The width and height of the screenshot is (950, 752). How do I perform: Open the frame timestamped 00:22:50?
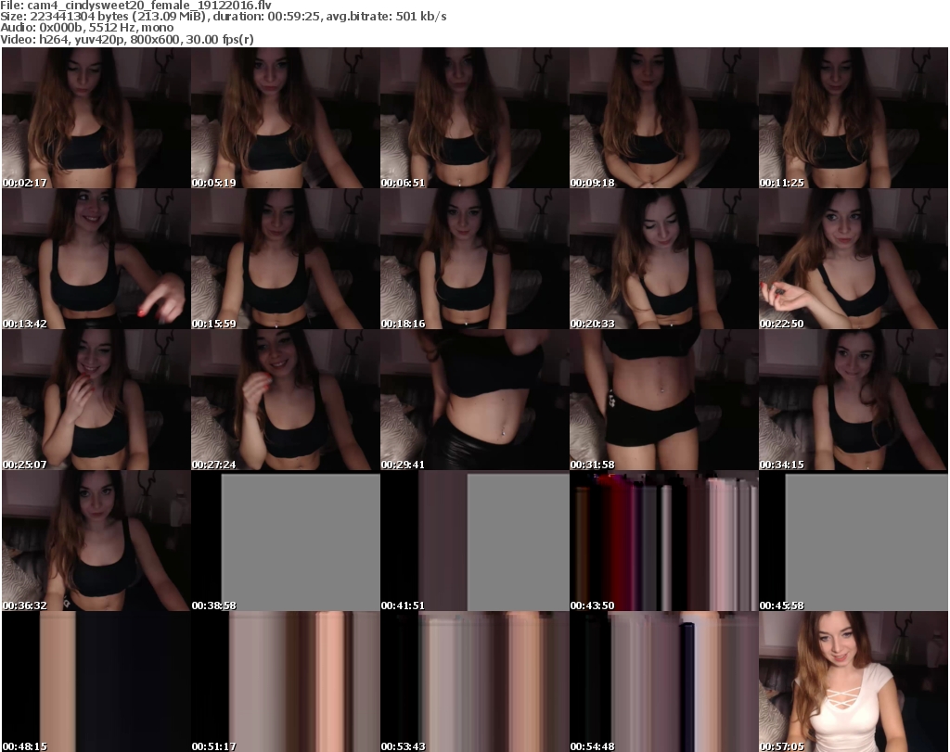tap(853, 259)
